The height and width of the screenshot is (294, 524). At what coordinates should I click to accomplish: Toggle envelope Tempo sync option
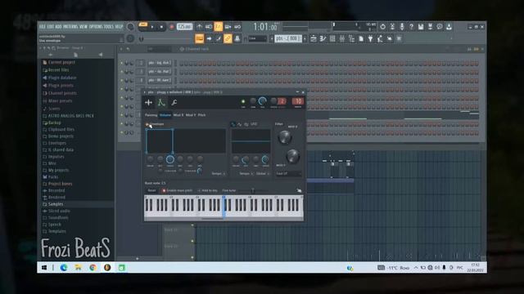pyautogui.click(x=224, y=174)
